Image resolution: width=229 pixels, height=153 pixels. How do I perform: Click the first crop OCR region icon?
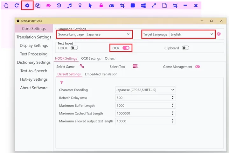point(122,5)
